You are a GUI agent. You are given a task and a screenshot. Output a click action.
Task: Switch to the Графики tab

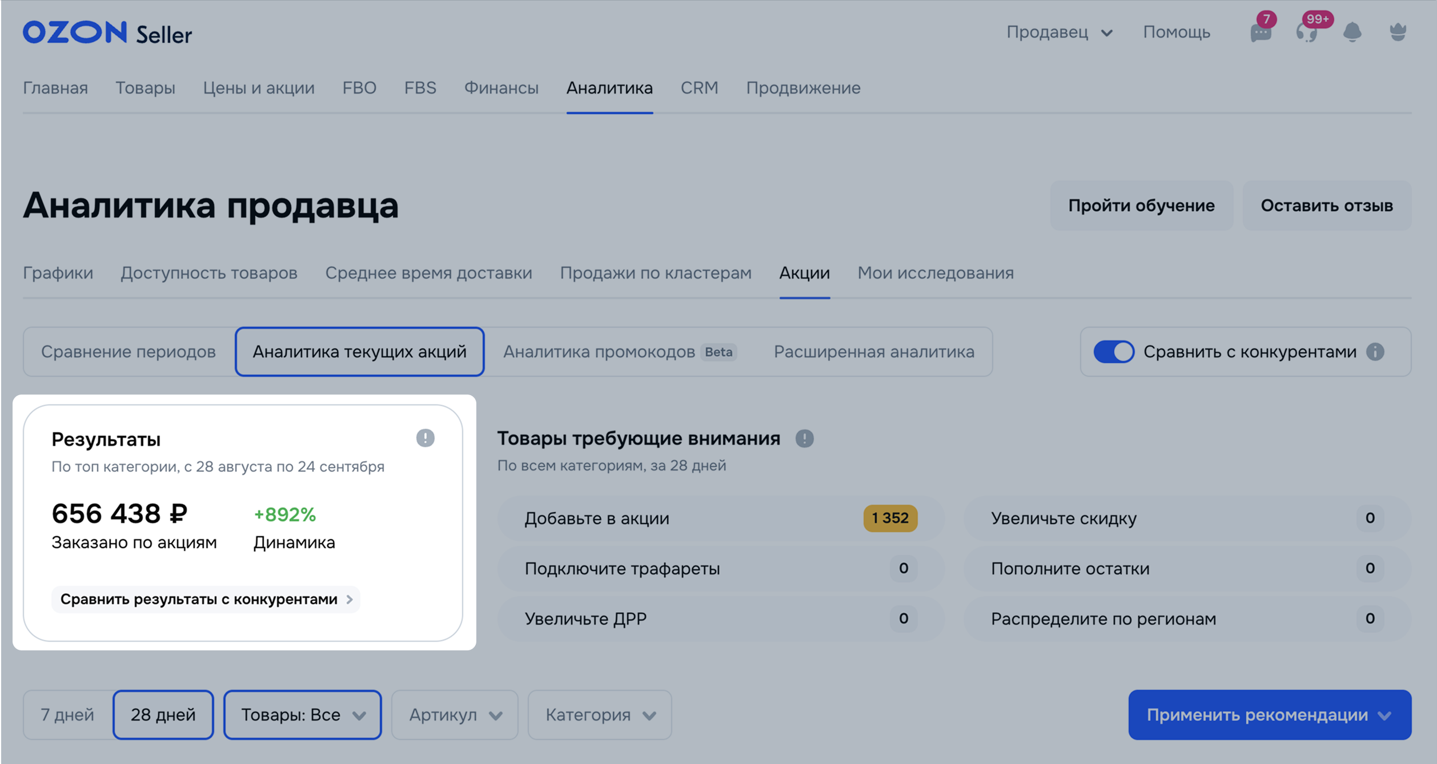tap(58, 273)
